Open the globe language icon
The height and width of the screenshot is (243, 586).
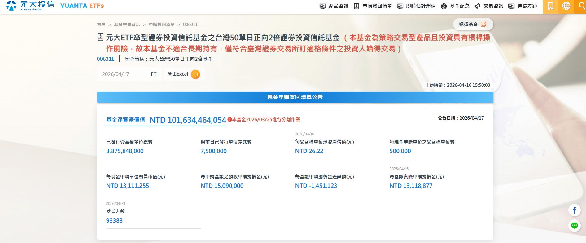pyautogui.click(x=566, y=6)
